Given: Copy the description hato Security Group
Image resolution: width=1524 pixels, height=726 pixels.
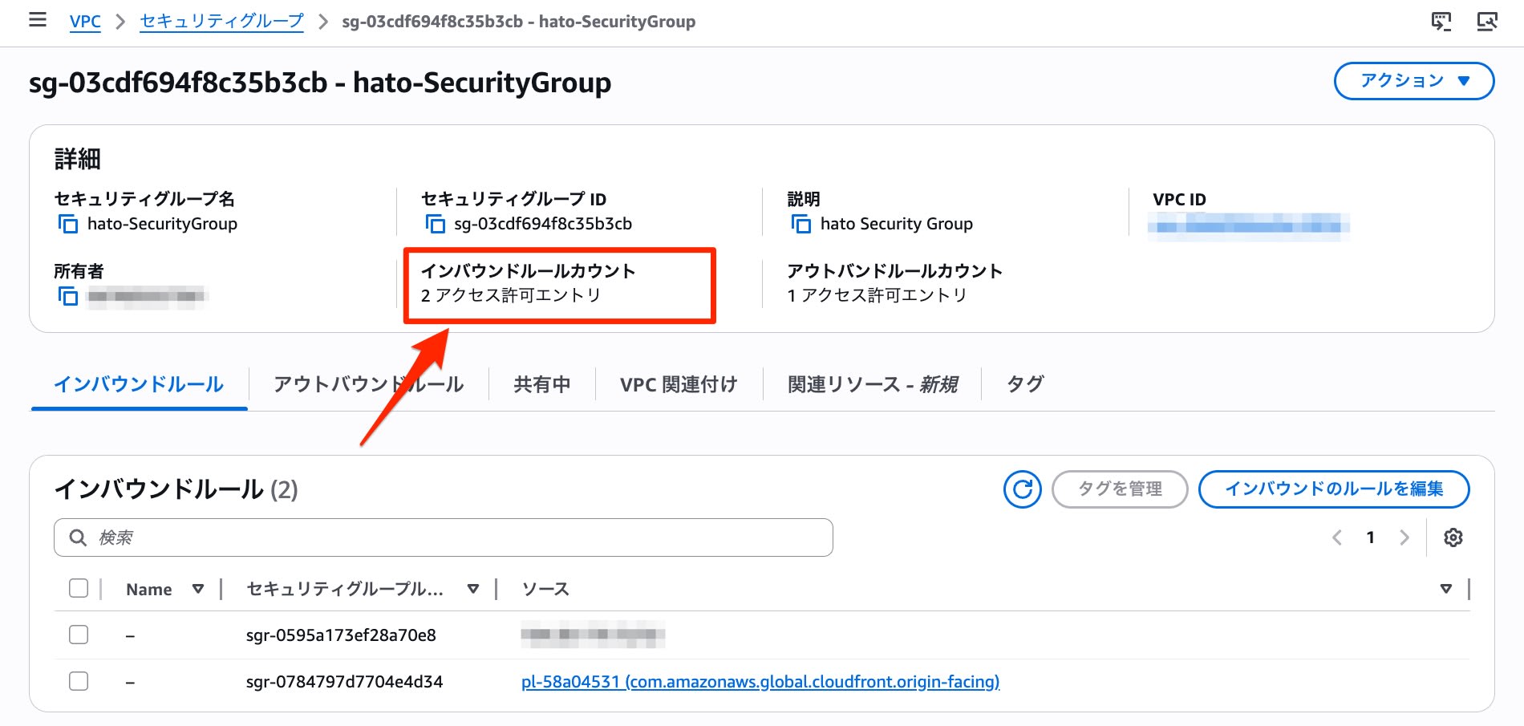Looking at the screenshot, I should point(800,225).
